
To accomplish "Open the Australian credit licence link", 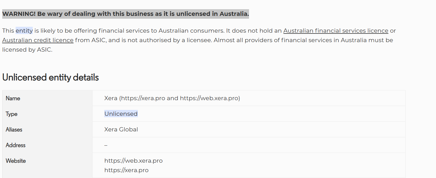I will point(38,40).
